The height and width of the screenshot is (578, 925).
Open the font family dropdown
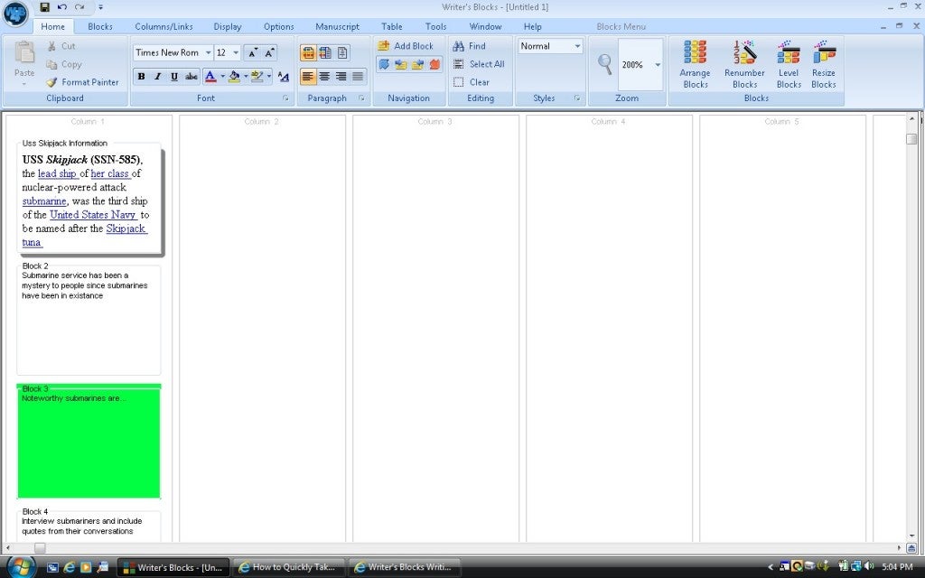[210, 51]
